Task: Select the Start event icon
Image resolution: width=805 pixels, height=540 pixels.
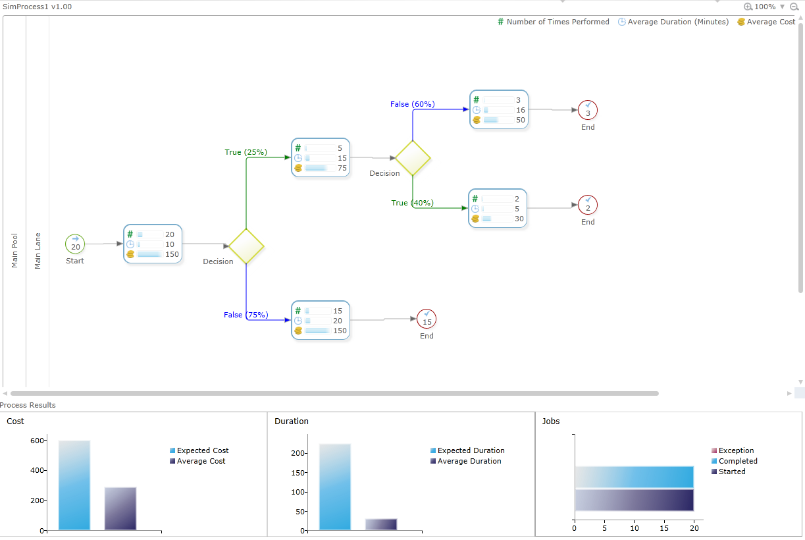Action: 74,244
